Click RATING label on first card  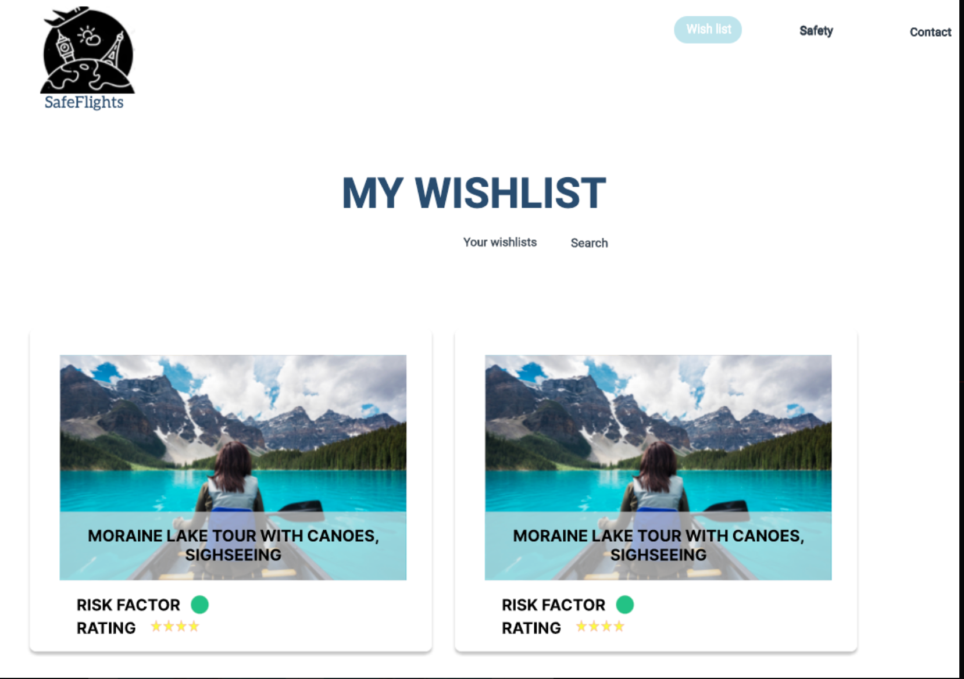click(106, 628)
